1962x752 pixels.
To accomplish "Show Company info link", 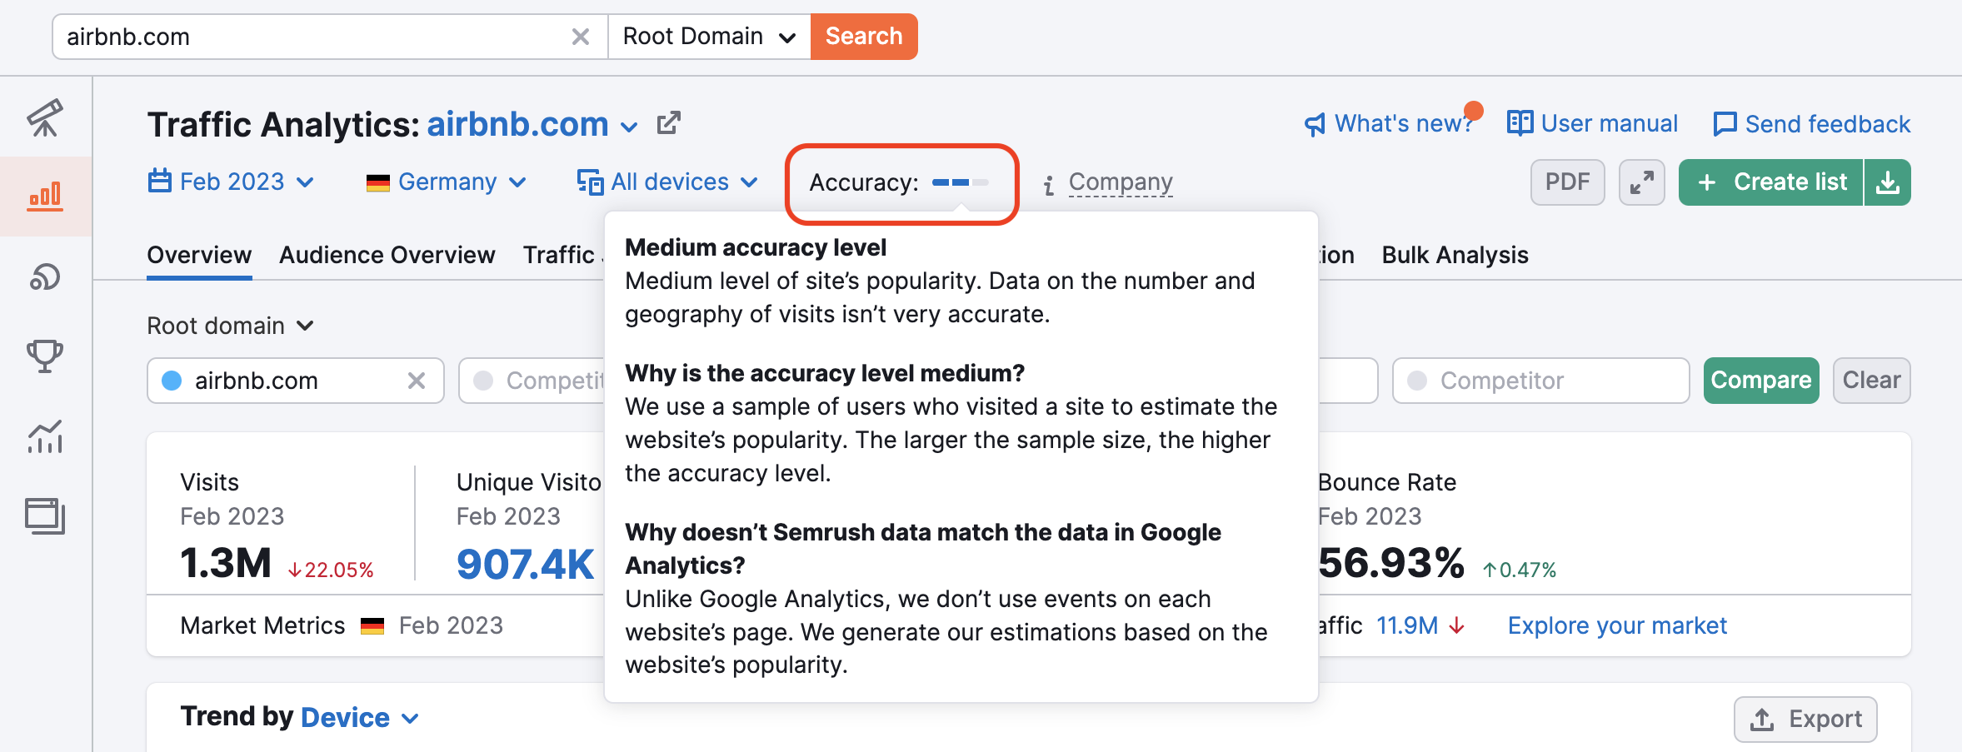I will (x=1121, y=182).
